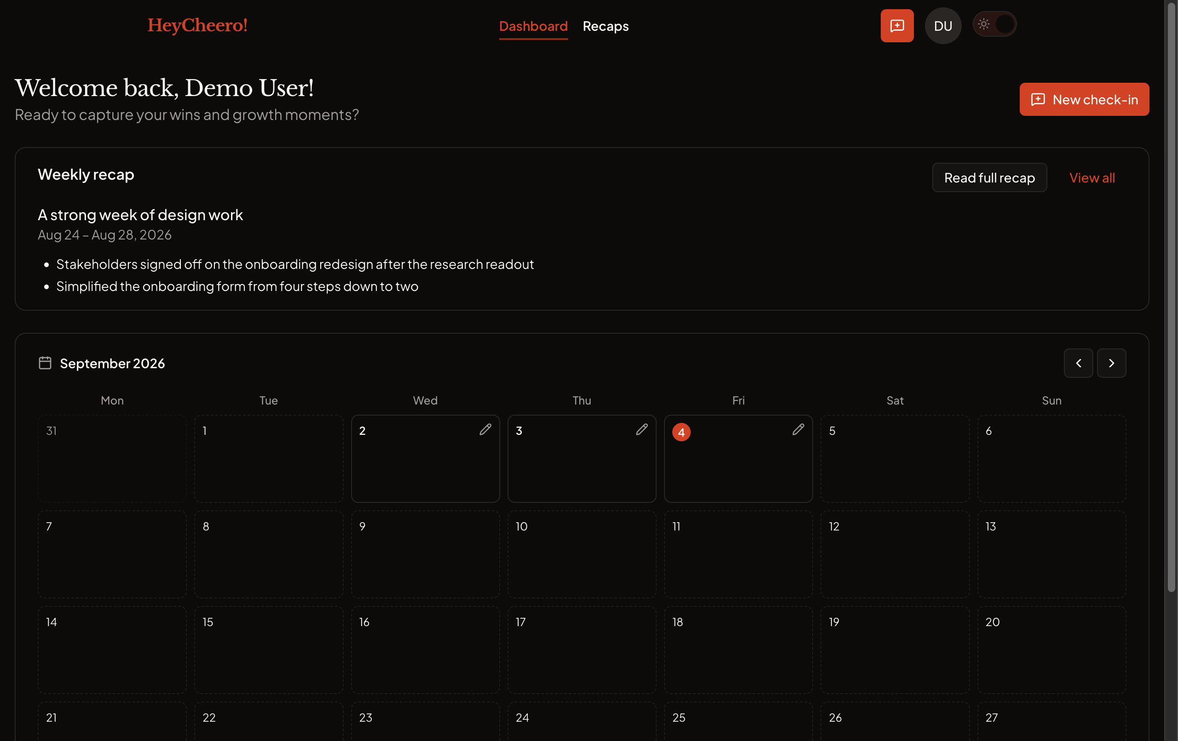Switch to the Recaps tab
The height and width of the screenshot is (741, 1178).
point(606,26)
